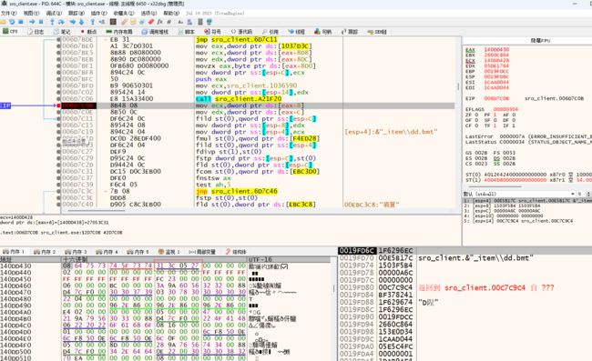
Task: Open the 视图 (View) menu
Action: point(31,14)
